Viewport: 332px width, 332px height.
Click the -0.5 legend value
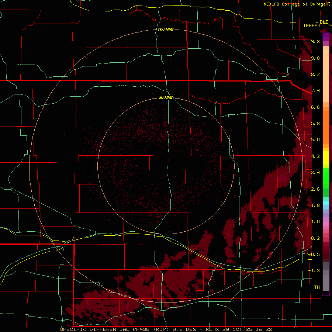[314, 255]
